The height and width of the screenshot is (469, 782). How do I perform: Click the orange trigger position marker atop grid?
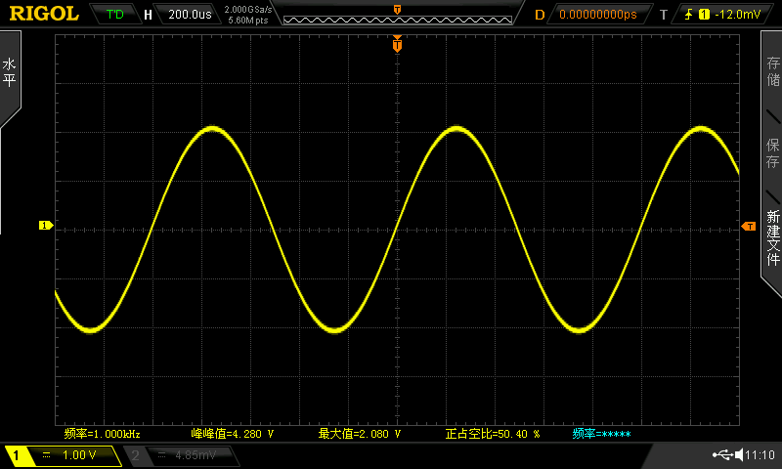[397, 44]
